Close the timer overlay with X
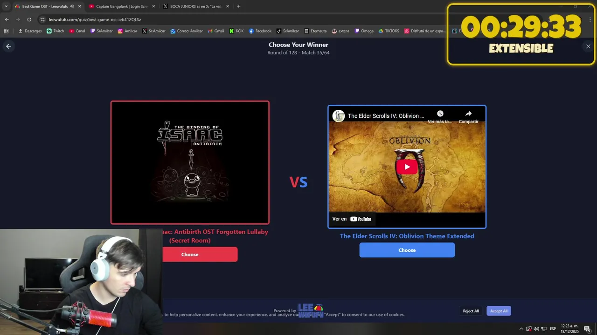 pos(588,46)
